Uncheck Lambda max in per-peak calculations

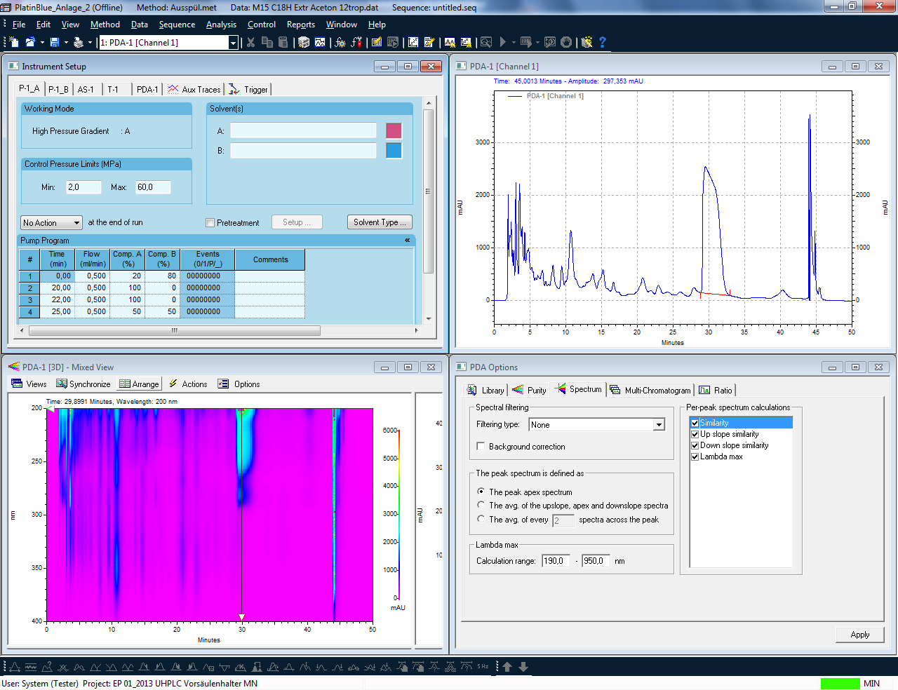(x=695, y=456)
